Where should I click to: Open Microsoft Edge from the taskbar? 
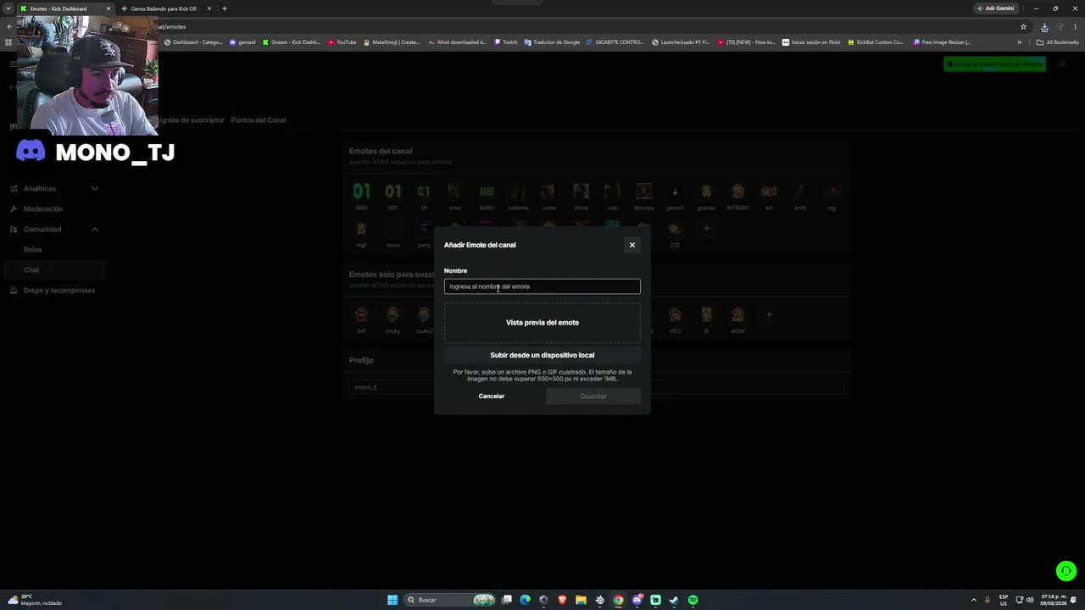tap(526, 600)
